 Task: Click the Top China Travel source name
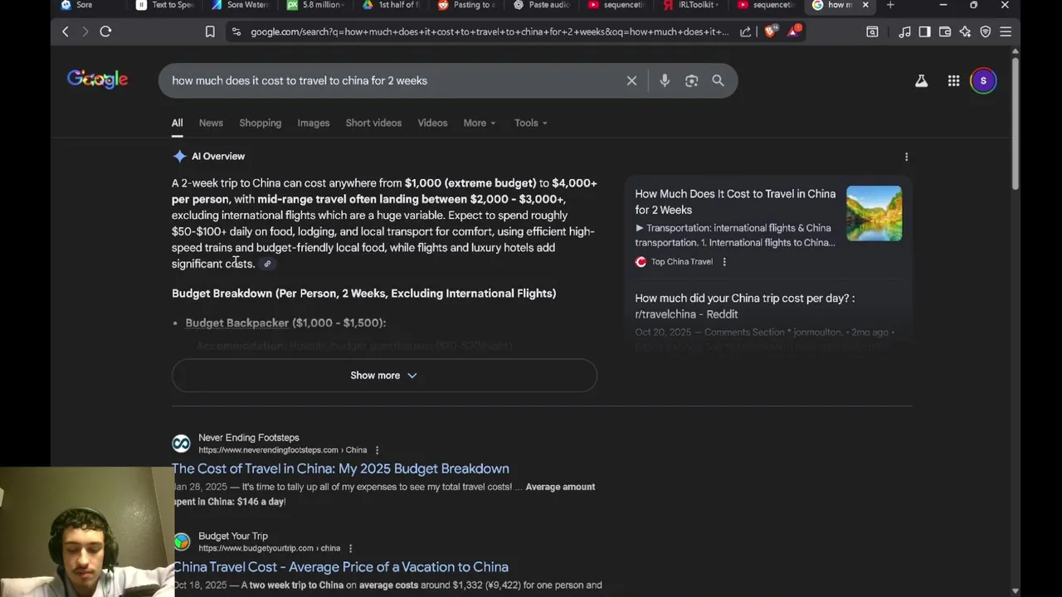[x=681, y=262]
